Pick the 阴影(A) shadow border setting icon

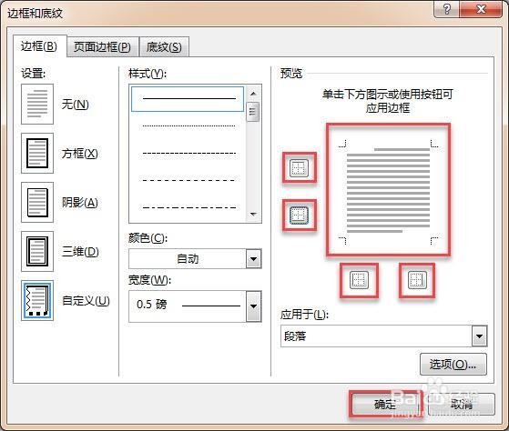coord(37,202)
